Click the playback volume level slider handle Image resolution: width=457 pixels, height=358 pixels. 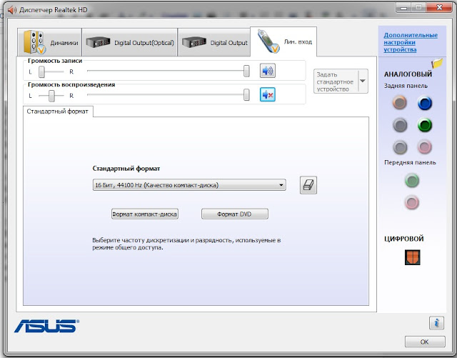point(246,95)
